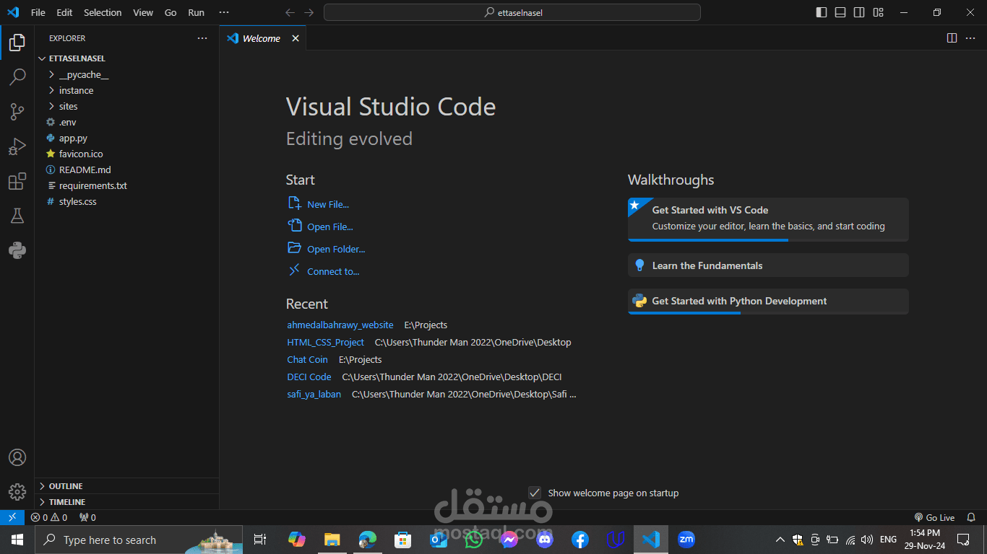Open recent project safi_ya_laban
987x554 pixels.
point(314,395)
